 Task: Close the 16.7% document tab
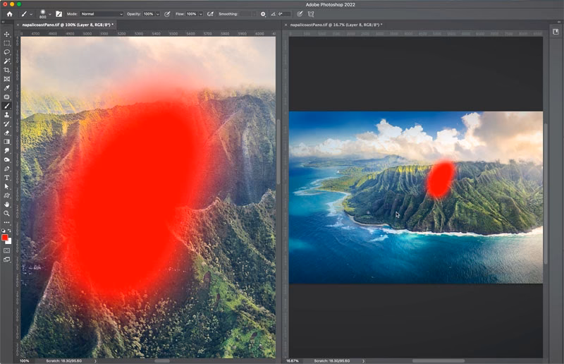(286, 25)
